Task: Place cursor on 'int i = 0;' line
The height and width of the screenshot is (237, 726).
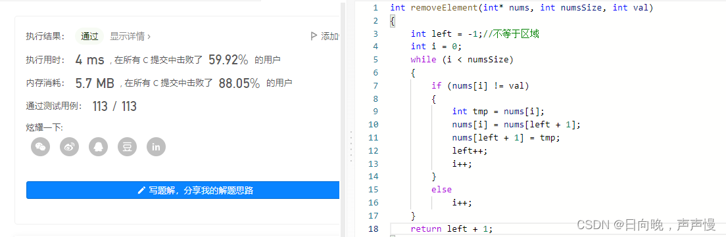Action: [x=436, y=47]
